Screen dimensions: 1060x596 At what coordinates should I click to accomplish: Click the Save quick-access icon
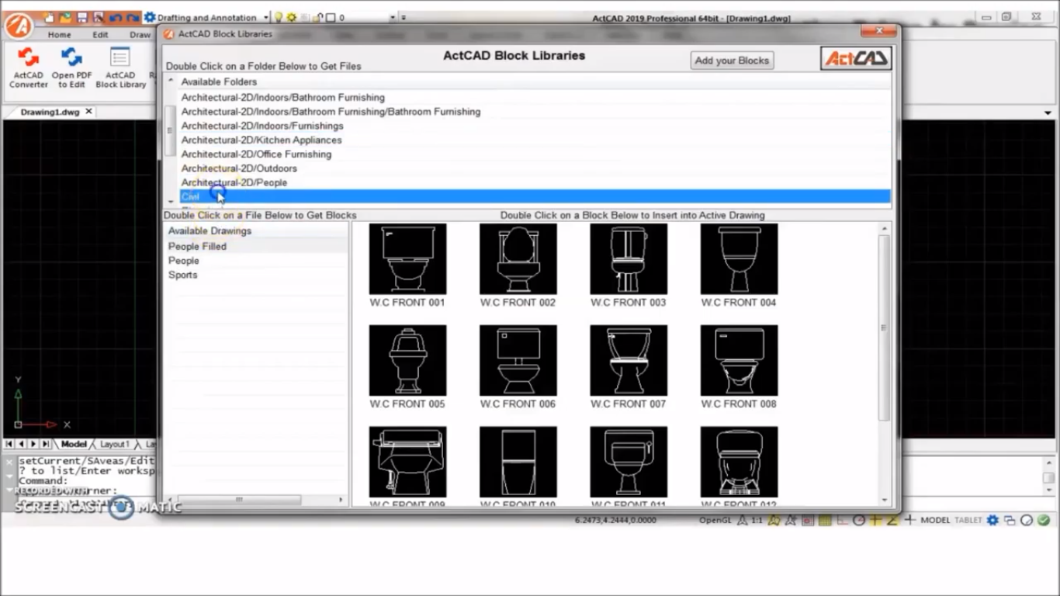point(82,17)
